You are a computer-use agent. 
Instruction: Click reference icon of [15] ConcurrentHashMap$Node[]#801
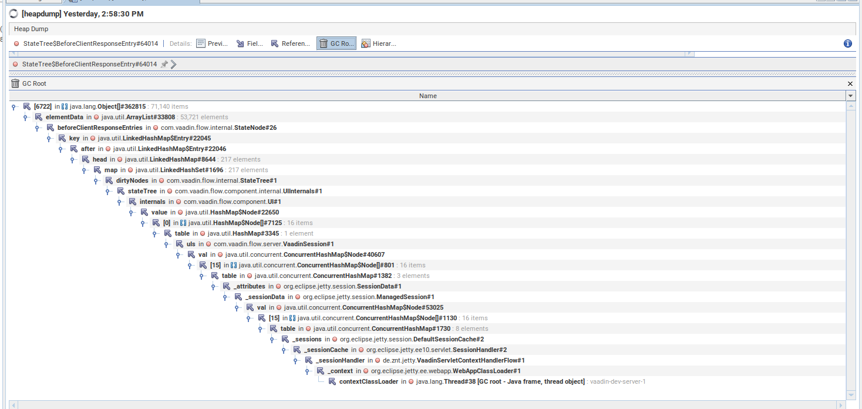(203, 265)
